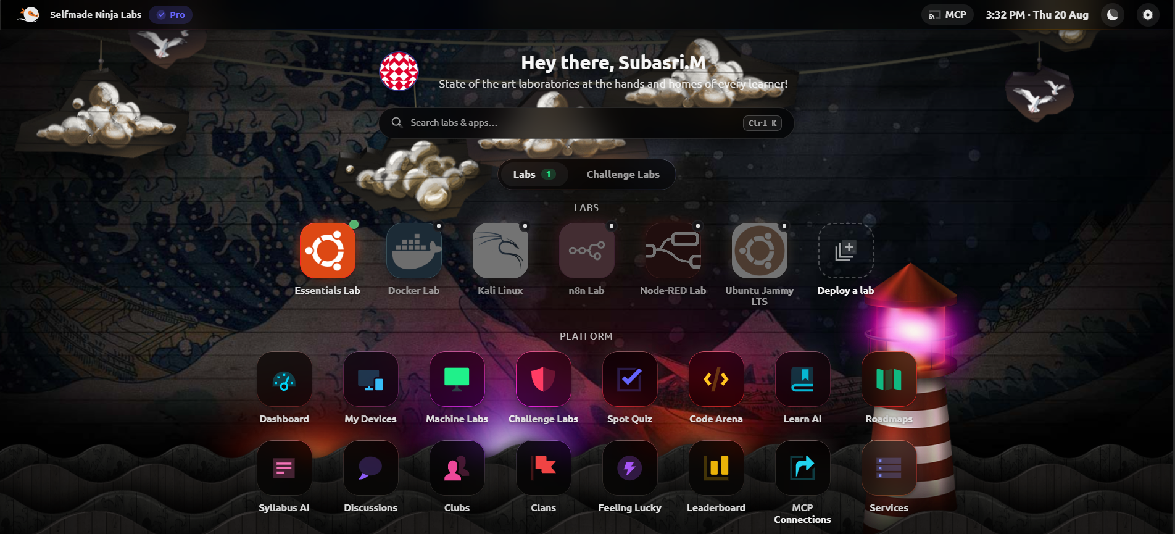Open the Kali Linux lab
This screenshot has height=534, width=1175.
[500, 251]
